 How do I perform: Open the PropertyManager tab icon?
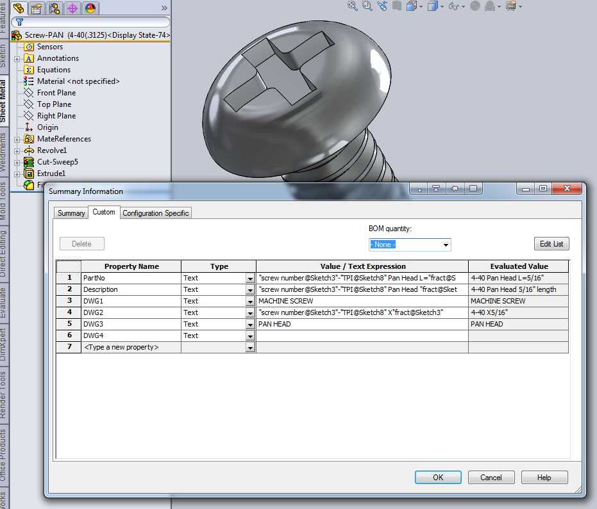[37, 8]
